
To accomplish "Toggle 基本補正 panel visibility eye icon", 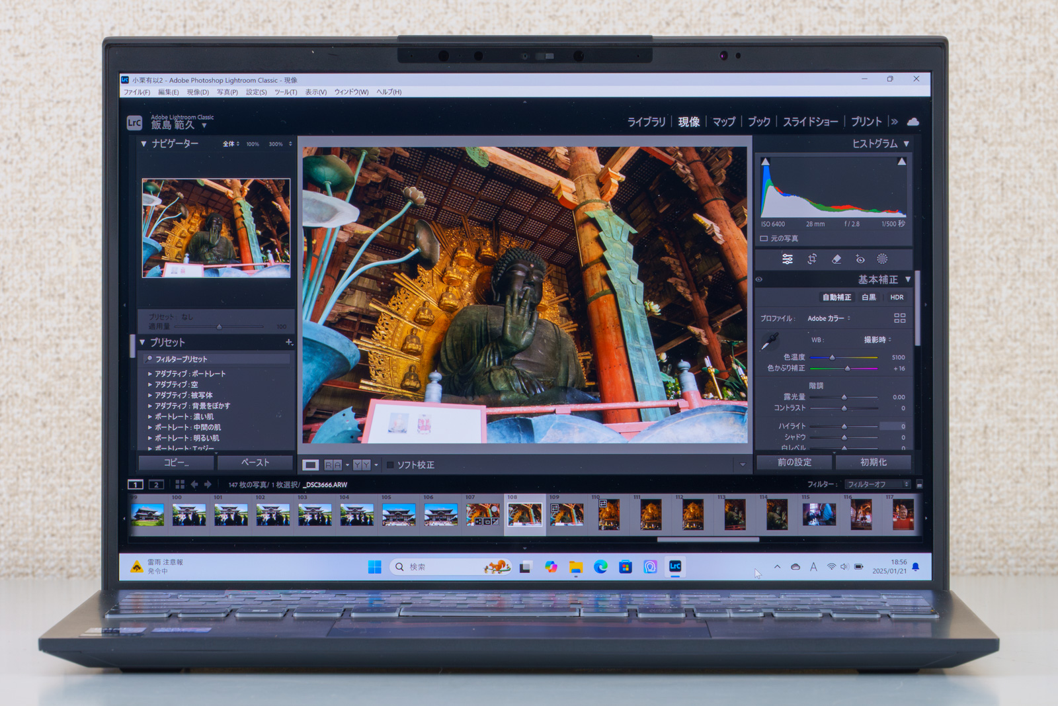I will (x=759, y=280).
